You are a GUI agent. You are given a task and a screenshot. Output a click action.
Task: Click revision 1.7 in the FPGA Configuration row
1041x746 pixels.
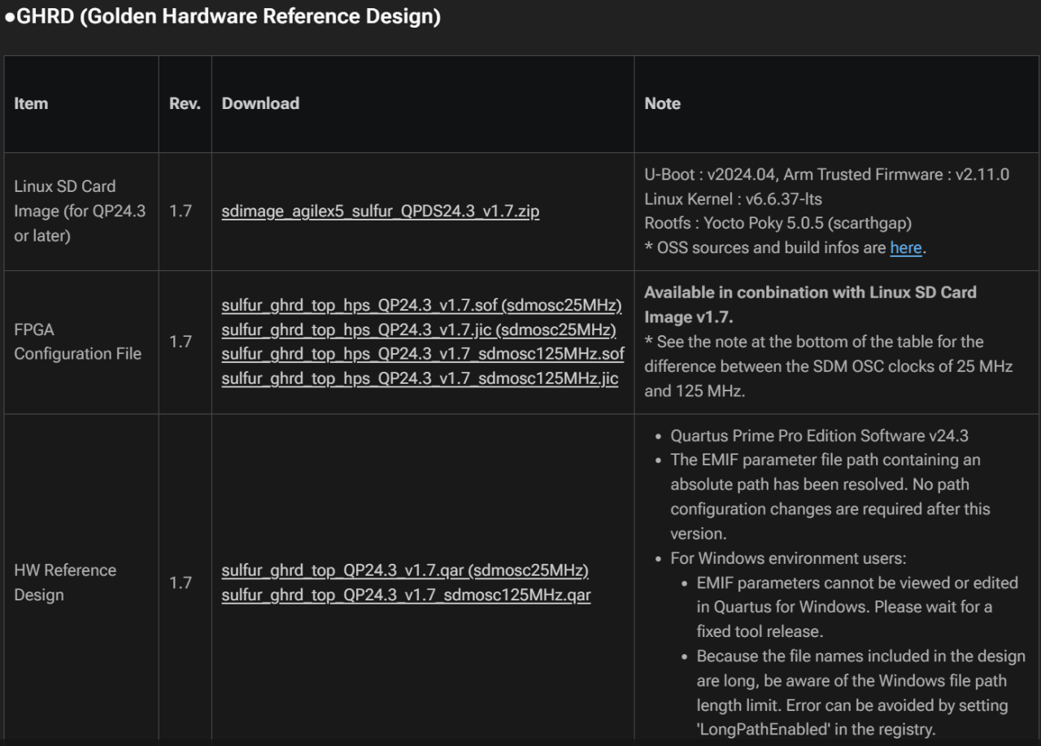point(181,342)
